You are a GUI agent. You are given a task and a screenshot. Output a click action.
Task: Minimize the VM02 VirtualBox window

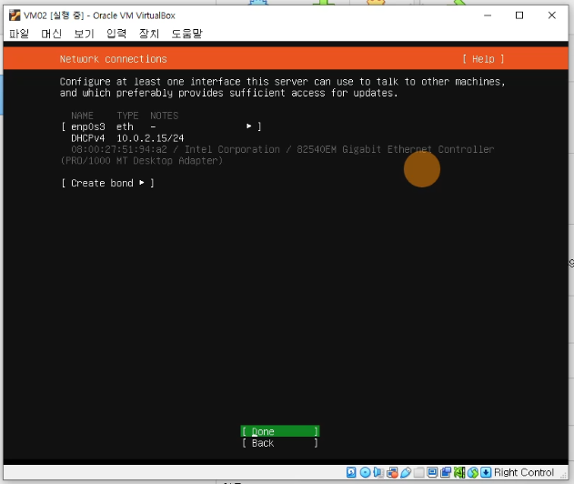pyautogui.click(x=488, y=15)
